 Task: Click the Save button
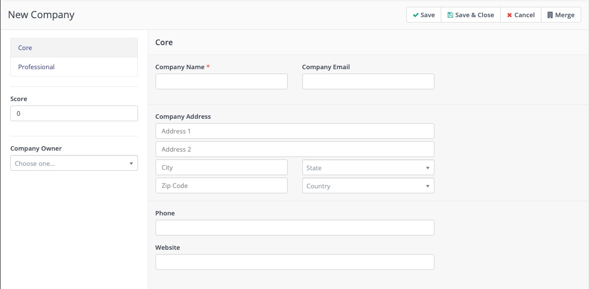pos(423,15)
